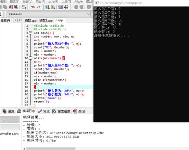Click the 编译日志 bar-chart icon

[19, 111]
